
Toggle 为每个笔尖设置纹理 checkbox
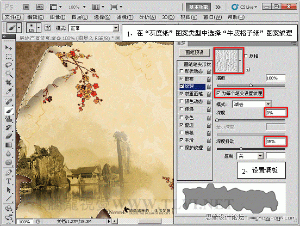pos(218,93)
